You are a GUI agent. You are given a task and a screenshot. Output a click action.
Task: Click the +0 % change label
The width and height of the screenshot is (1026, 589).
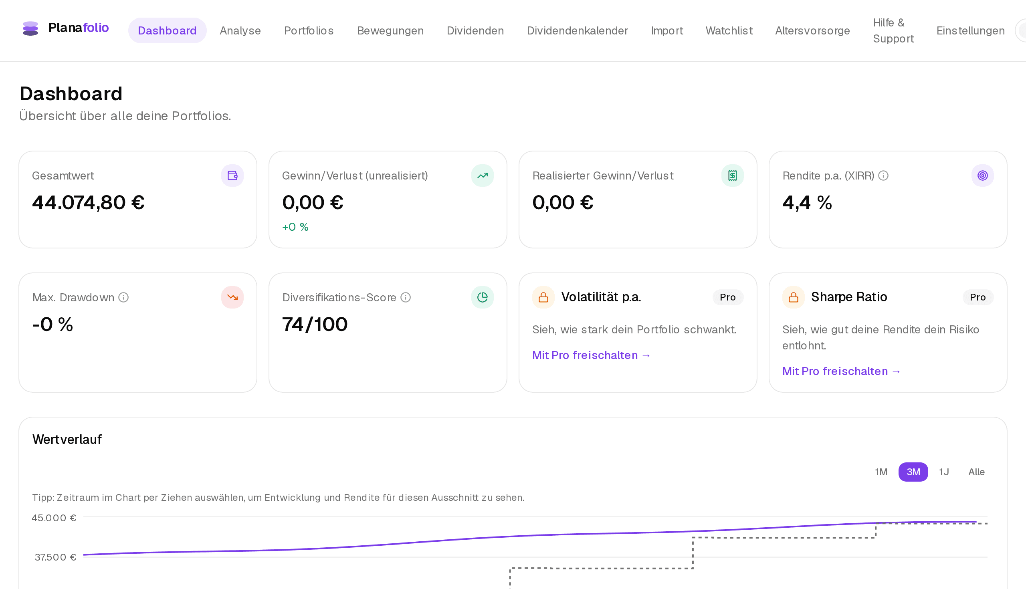point(295,227)
